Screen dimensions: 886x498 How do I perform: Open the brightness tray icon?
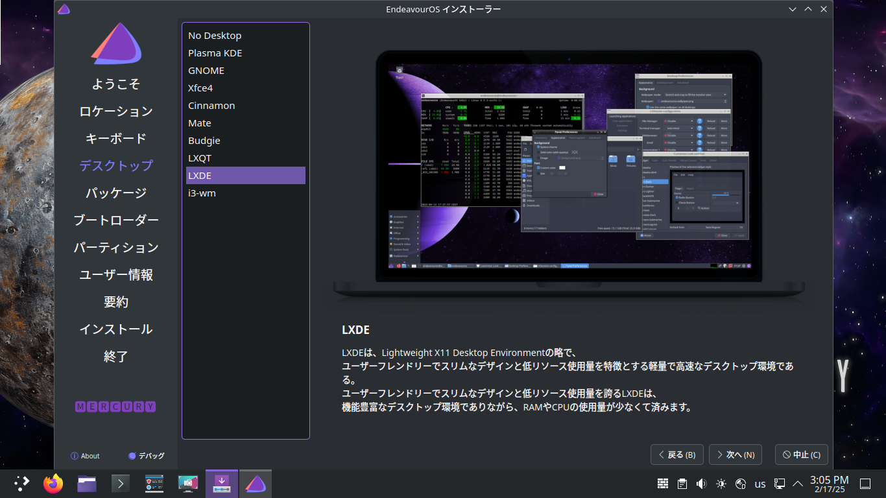pos(721,484)
